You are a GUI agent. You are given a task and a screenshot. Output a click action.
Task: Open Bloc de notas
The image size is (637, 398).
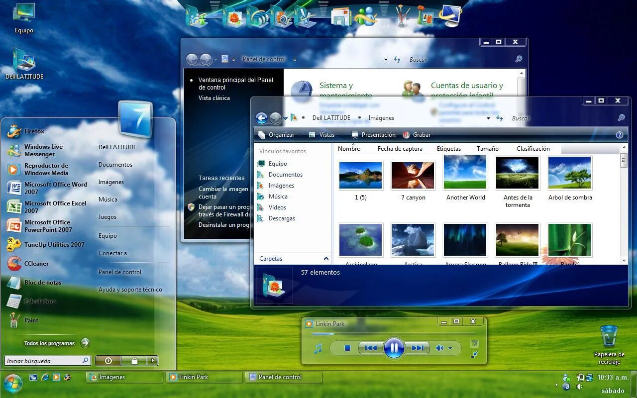[35, 283]
